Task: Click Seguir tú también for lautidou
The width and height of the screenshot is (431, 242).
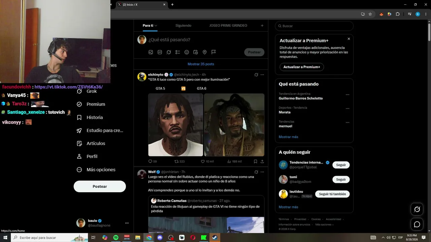Action: coord(332,194)
